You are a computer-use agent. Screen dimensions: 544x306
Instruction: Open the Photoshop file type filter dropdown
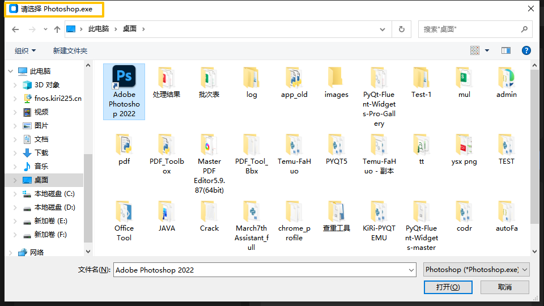(476, 270)
